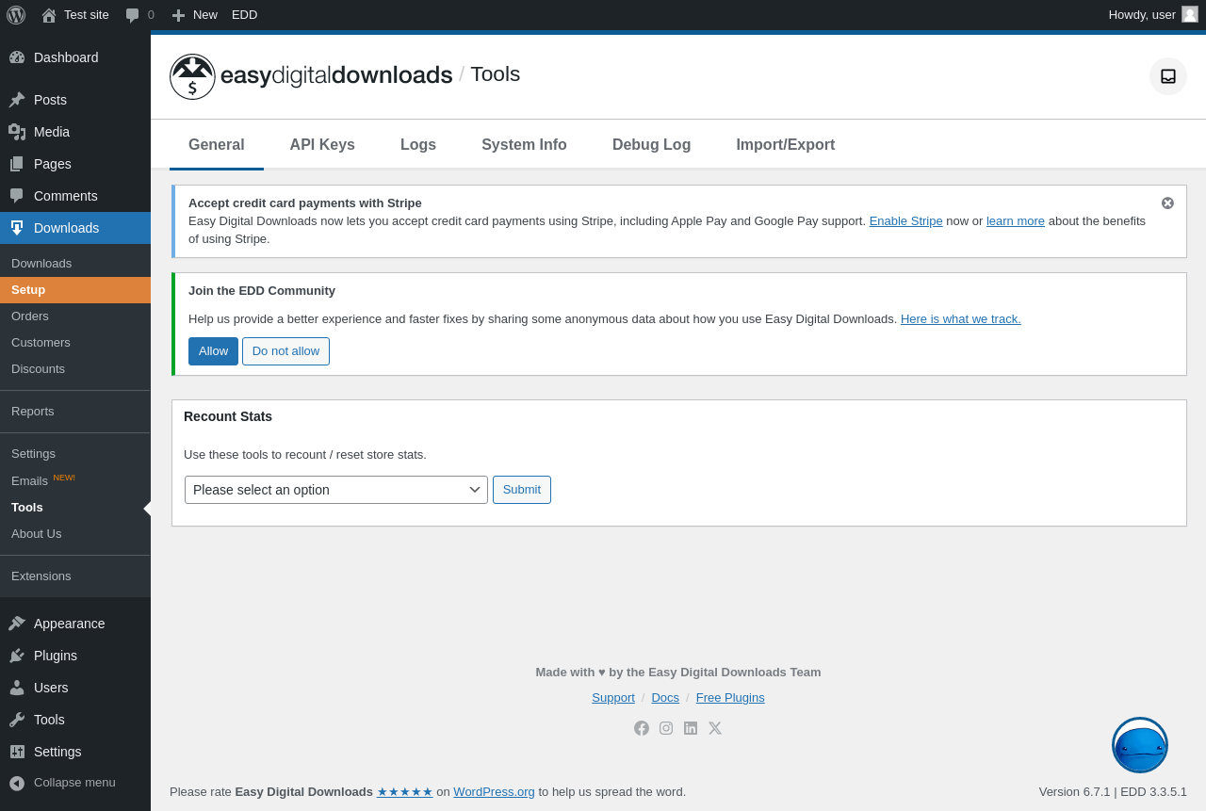Open Posts from the sidebar
Screen dimensions: 1206x811
(x=75, y=100)
